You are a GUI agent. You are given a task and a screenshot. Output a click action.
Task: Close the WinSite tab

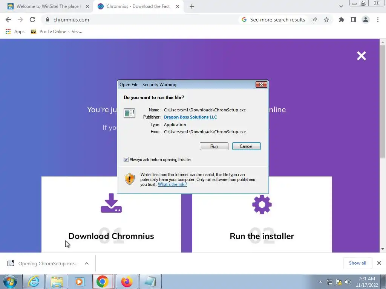point(87,7)
